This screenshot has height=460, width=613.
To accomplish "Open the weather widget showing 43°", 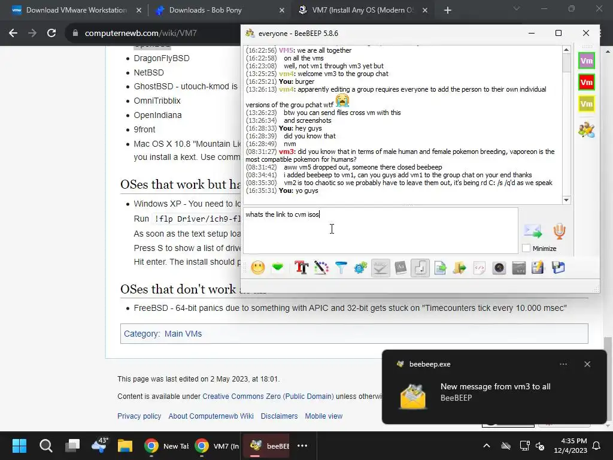I will [x=99, y=446].
